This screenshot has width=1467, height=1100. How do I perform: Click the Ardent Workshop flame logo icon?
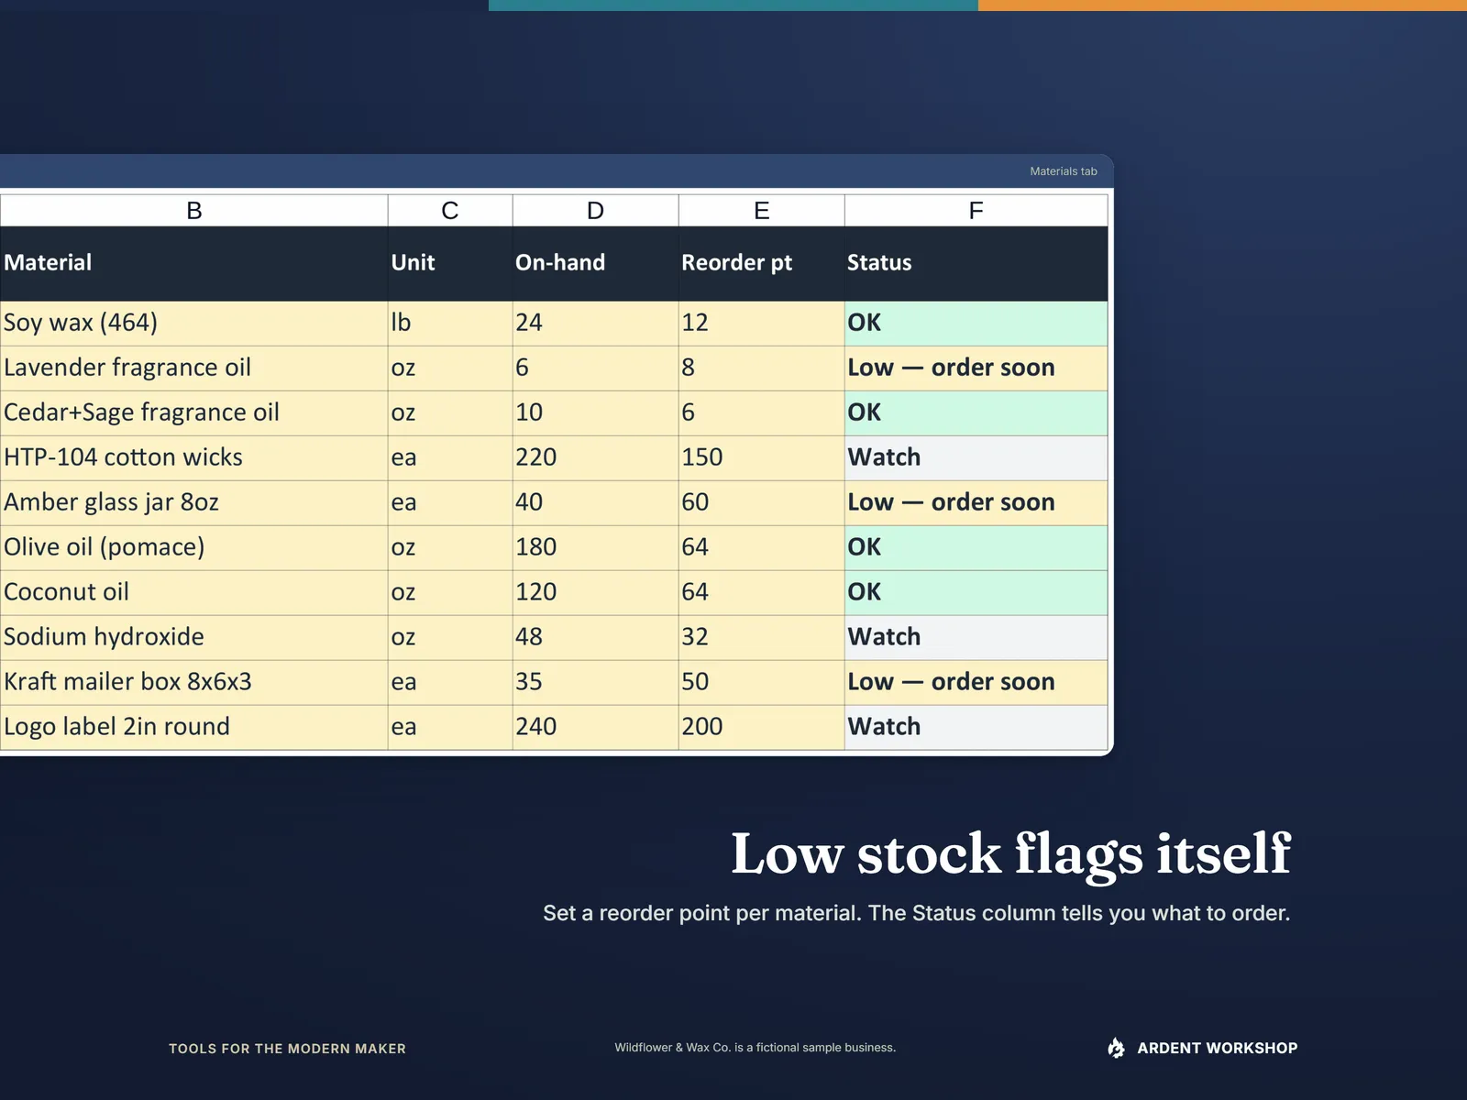(x=1116, y=1048)
